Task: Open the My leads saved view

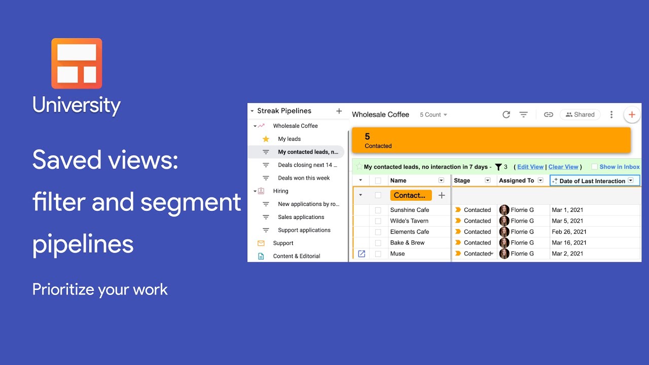Action: click(290, 139)
